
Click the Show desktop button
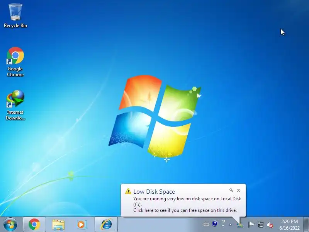pyautogui.click(x=306, y=225)
